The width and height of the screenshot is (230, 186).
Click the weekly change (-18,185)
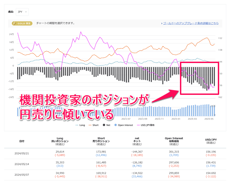tap(137, 155)
